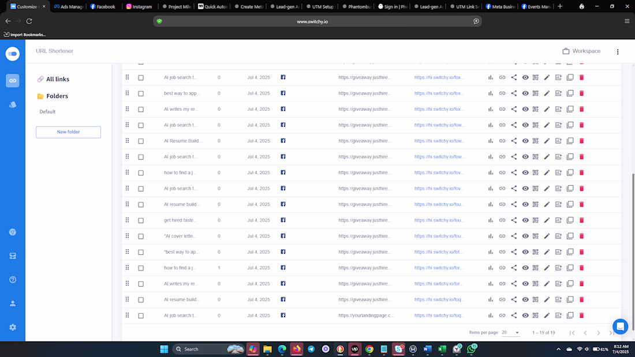Go to the previous page of results
The height and width of the screenshot is (357, 635).
point(585,333)
